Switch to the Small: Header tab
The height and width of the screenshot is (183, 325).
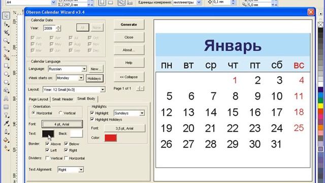pos(62,99)
